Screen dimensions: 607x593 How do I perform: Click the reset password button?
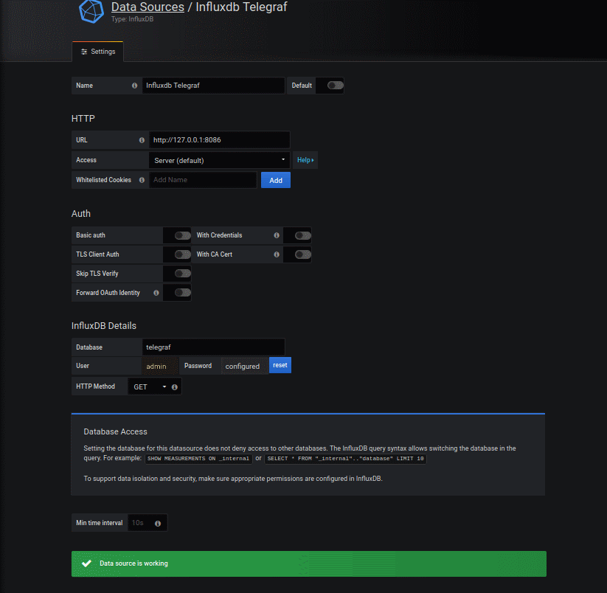click(x=280, y=365)
